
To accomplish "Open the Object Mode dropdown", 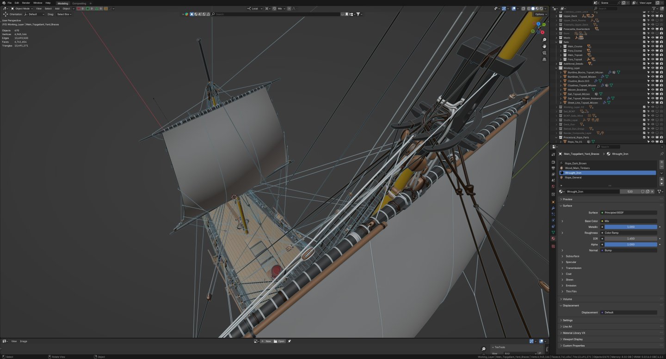I will pyautogui.click(x=22, y=8).
